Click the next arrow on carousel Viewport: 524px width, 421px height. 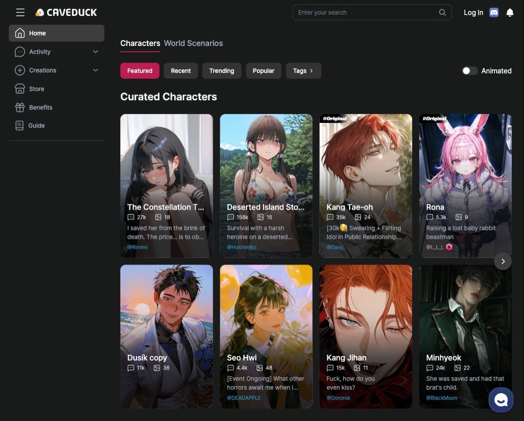[x=503, y=261]
